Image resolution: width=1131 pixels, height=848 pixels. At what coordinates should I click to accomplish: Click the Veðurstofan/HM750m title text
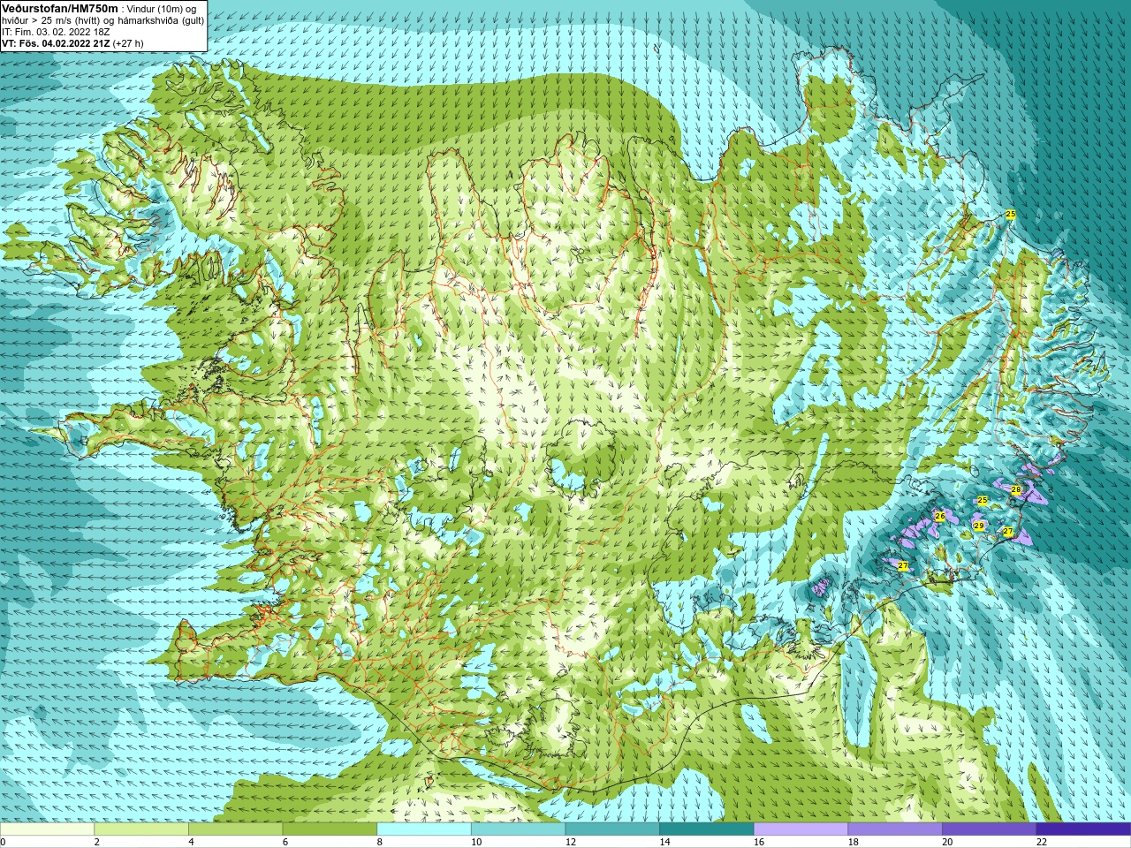click(59, 8)
